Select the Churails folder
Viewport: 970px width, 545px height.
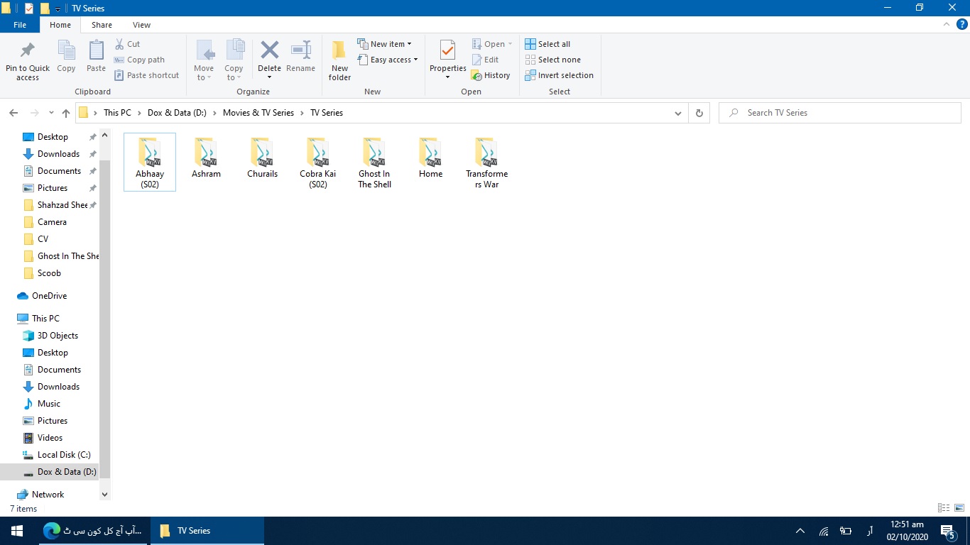point(262,158)
